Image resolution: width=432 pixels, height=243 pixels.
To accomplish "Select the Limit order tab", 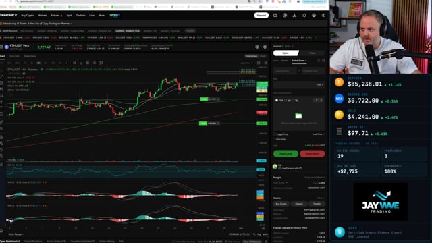I will coord(276,61).
